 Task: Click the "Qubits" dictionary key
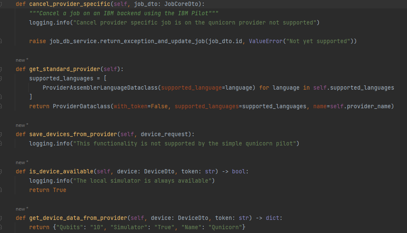click(x=70, y=227)
